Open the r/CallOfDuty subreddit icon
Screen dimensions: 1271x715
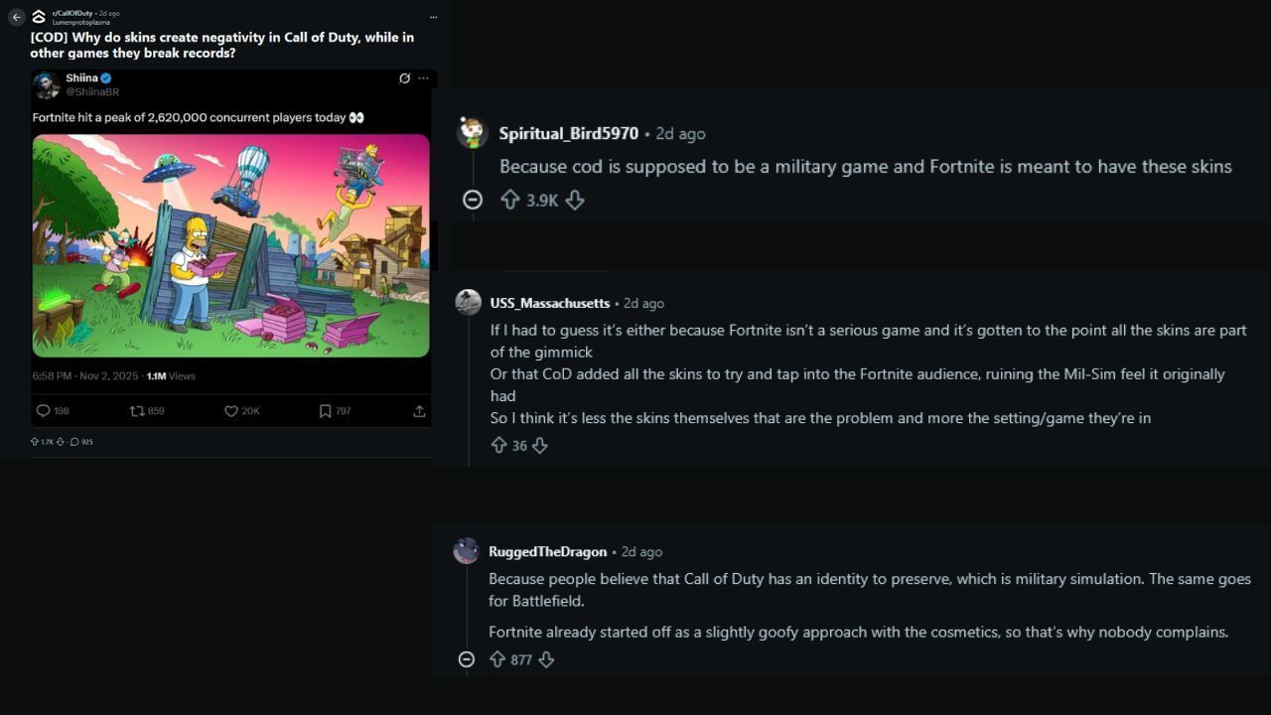(x=39, y=16)
